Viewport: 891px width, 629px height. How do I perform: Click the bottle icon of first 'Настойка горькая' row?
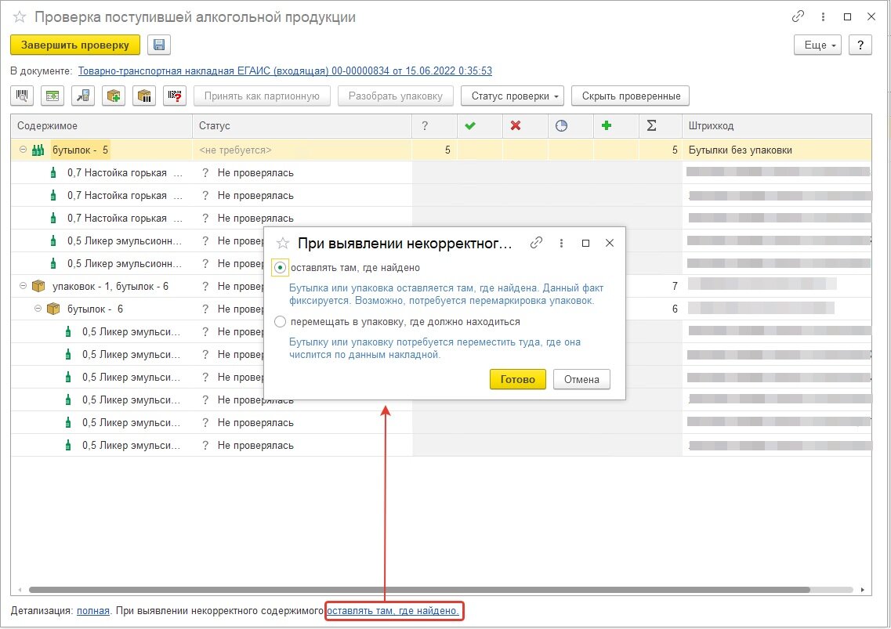[53, 173]
